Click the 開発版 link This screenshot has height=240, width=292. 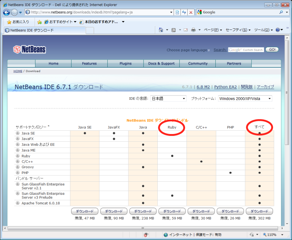coord(247,87)
